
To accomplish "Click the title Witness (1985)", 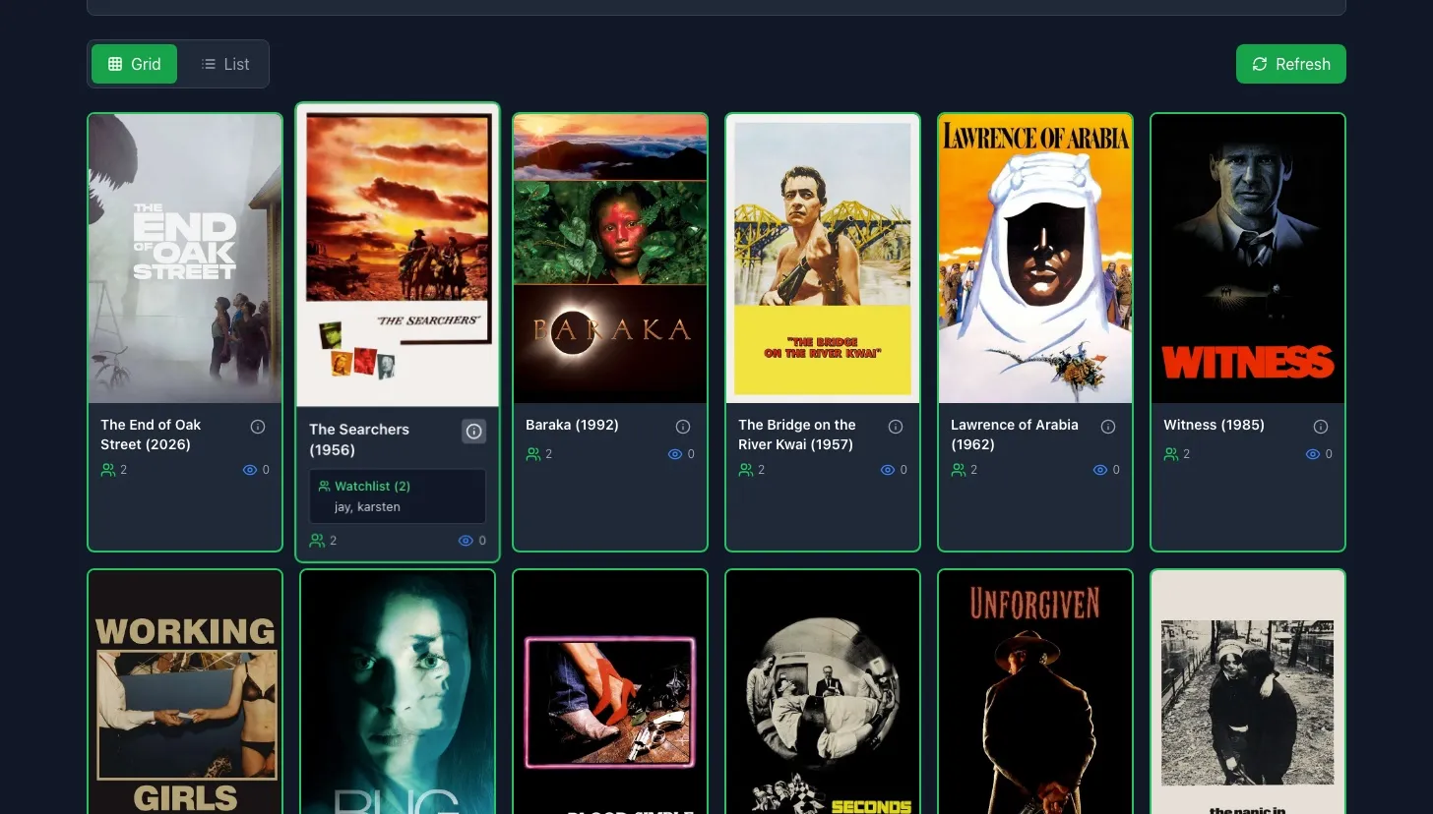I will click(1214, 425).
